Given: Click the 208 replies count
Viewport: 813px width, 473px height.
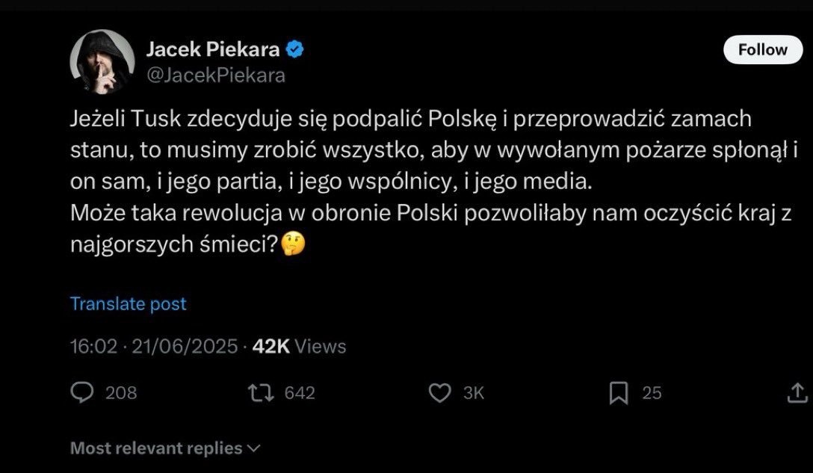Looking at the screenshot, I should point(121,393).
